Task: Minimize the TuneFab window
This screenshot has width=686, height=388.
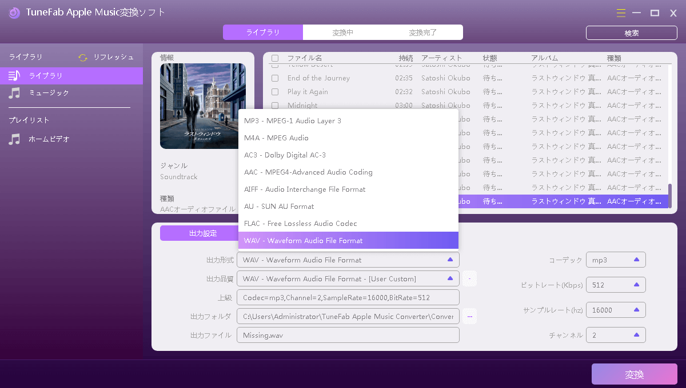Action: click(x=637, y=13)
